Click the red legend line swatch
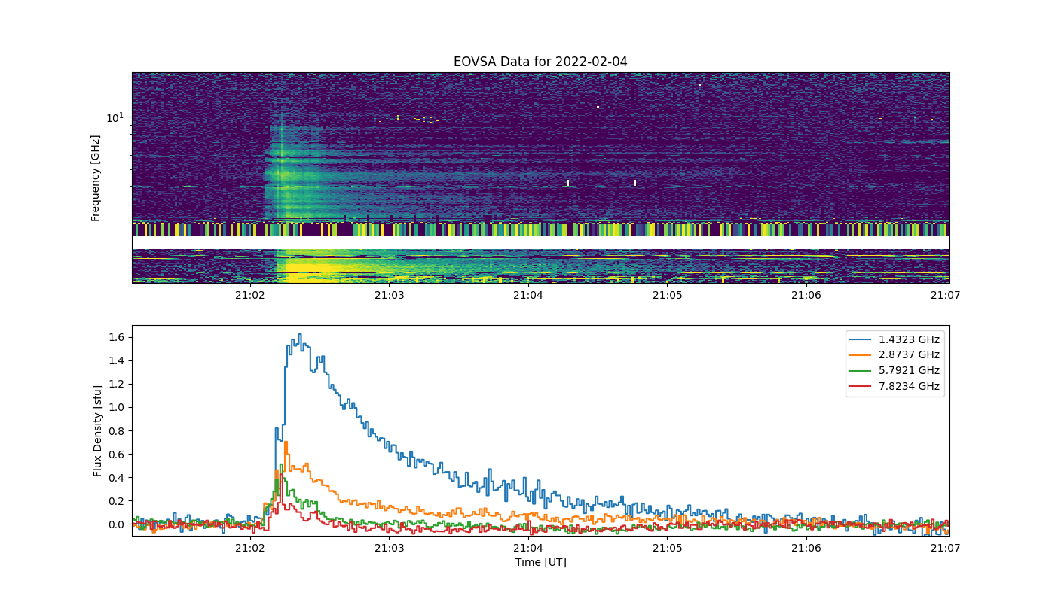1055x602 pixels. [x=862, y=387]
